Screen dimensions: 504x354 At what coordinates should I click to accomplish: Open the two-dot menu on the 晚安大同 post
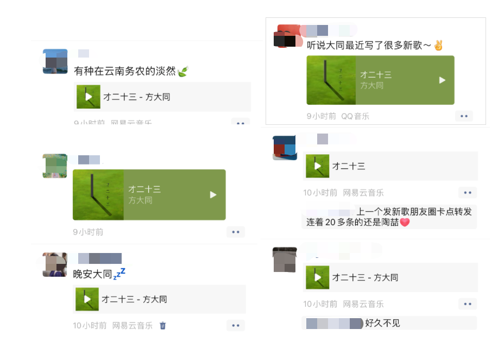click(236, 325)
